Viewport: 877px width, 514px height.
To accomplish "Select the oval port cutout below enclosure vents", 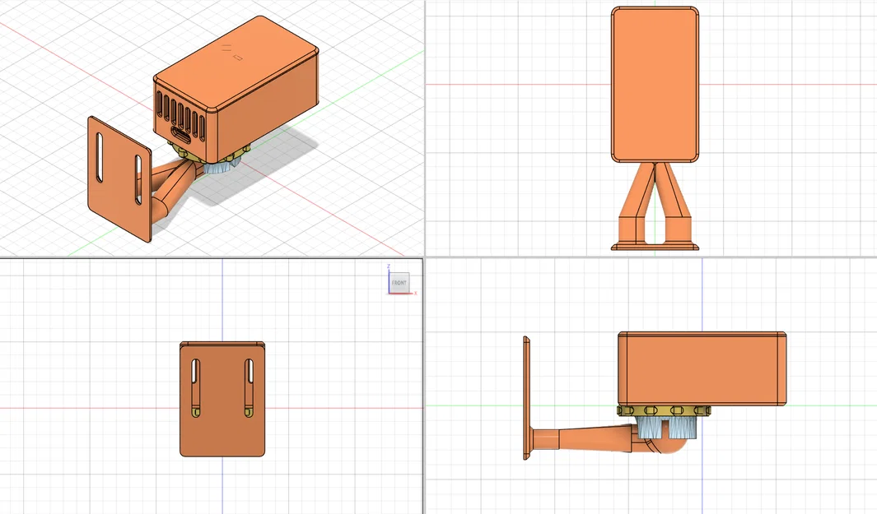I will pos(181,135).
